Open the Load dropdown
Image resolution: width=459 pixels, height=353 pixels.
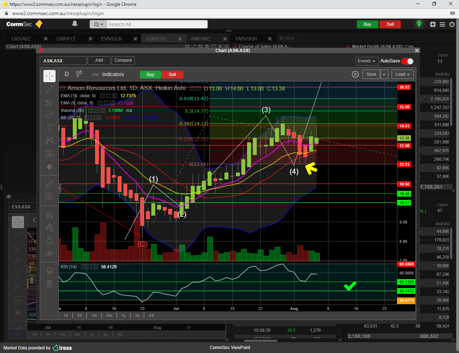(403, 74)
